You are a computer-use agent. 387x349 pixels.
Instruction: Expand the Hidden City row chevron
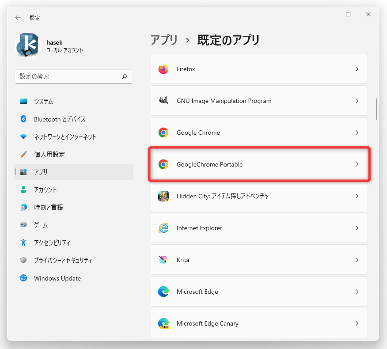click(x=357, y=196)
